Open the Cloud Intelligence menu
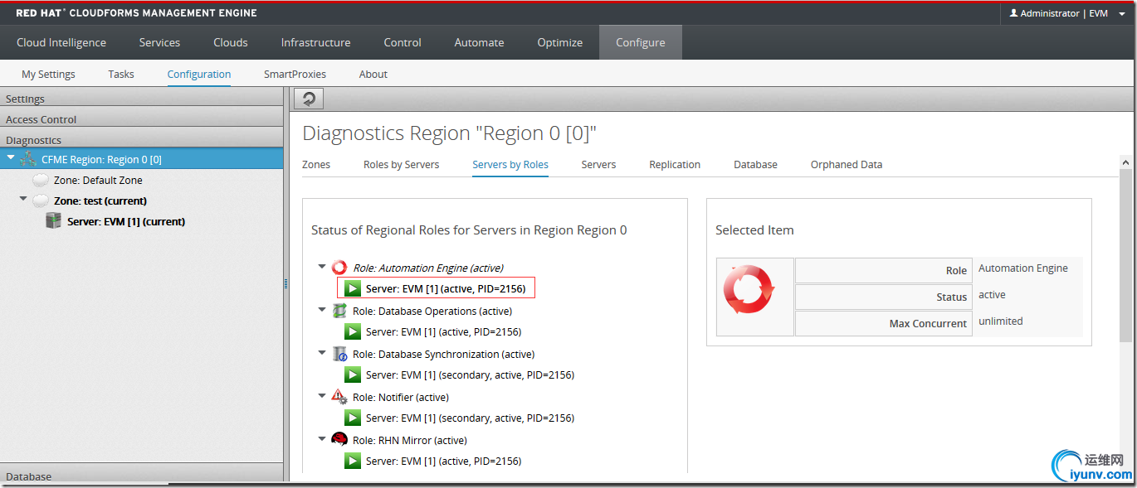The image size is (1137, 488). point(61,42)
